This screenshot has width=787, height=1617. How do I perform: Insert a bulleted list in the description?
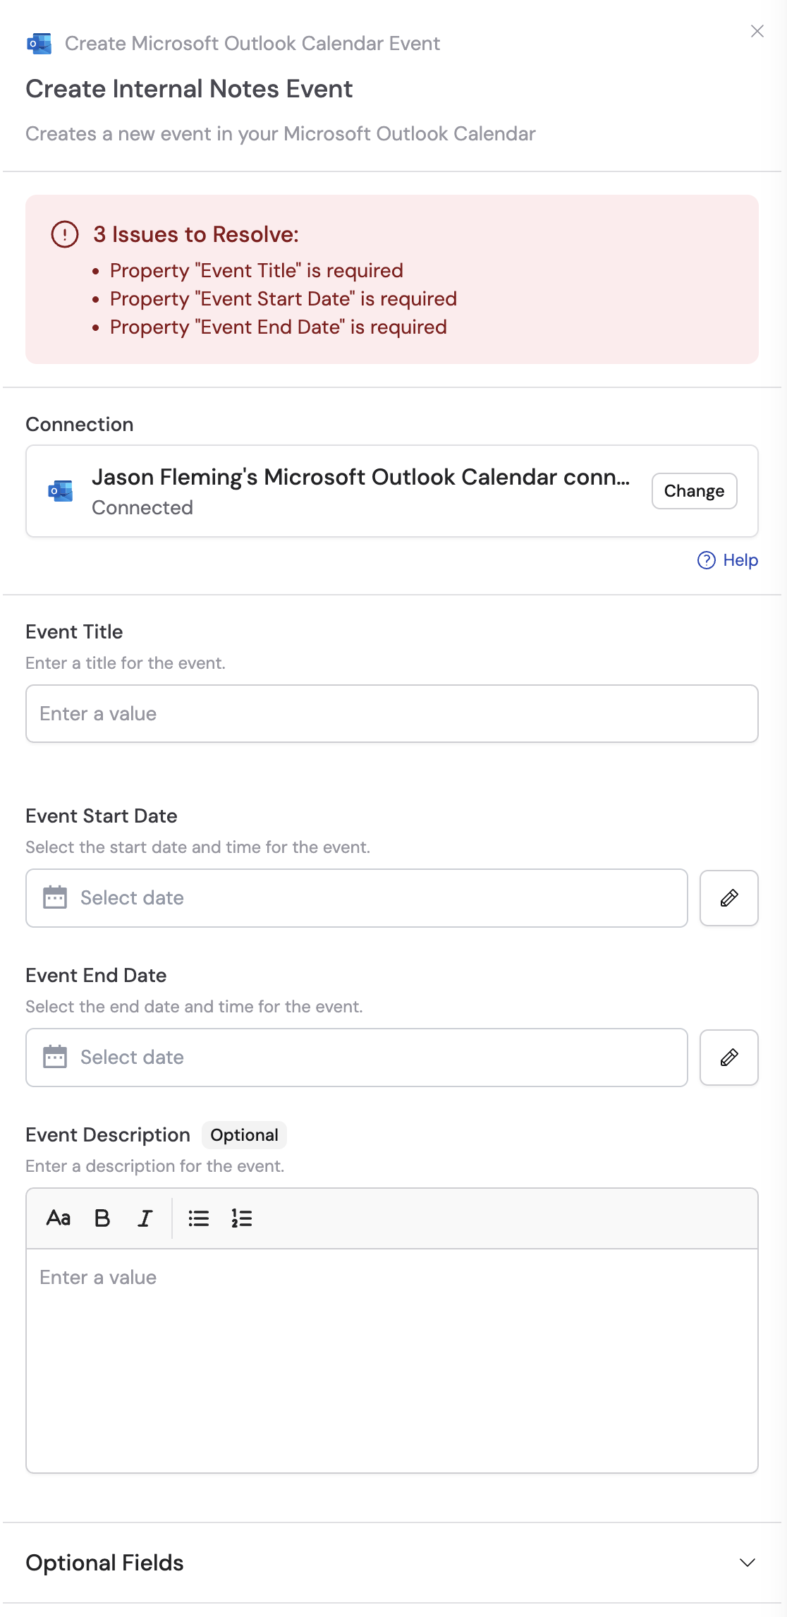[x=198, y=1218]
